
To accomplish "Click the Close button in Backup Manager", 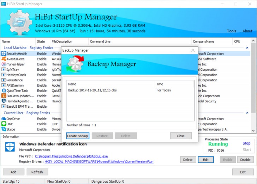I will tap(181, 136).
